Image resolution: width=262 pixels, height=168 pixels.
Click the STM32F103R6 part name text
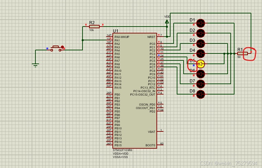click(122, 150)
